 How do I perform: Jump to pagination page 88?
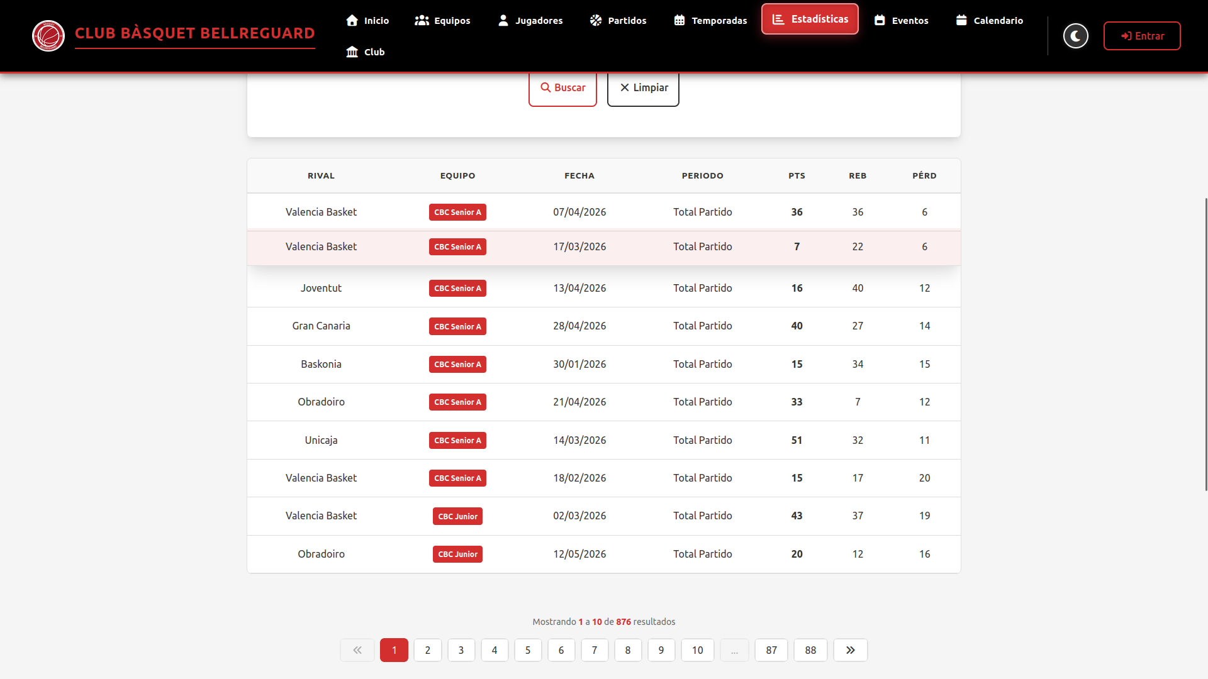point(810,650)
